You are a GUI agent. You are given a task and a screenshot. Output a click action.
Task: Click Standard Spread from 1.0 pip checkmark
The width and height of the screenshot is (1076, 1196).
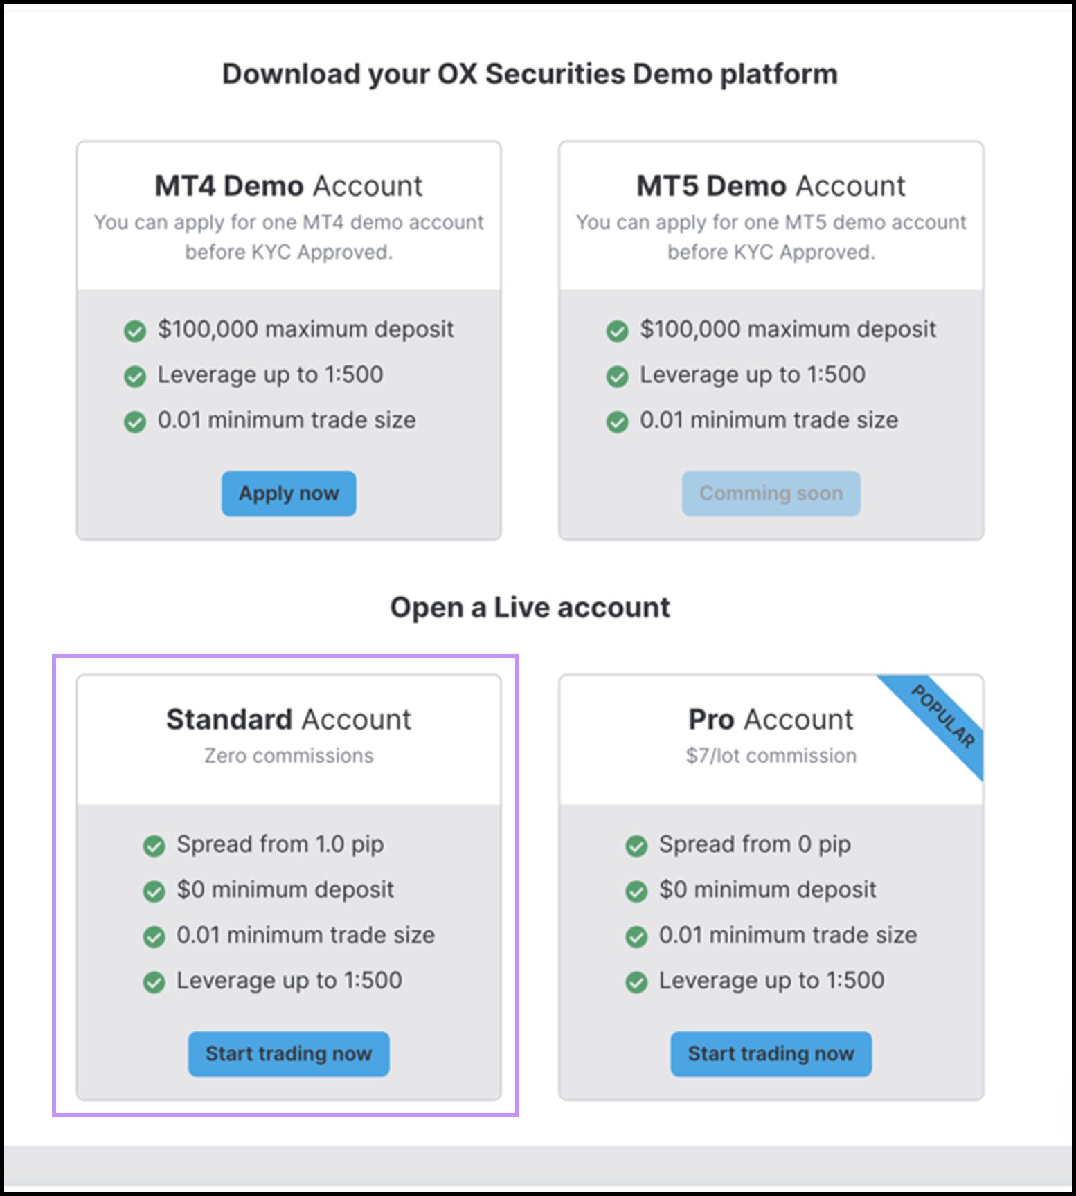154,846
